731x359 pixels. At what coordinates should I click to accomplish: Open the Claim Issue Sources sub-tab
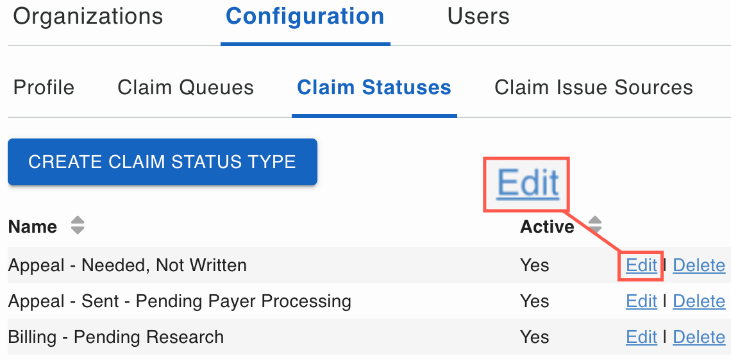point(593,87)
